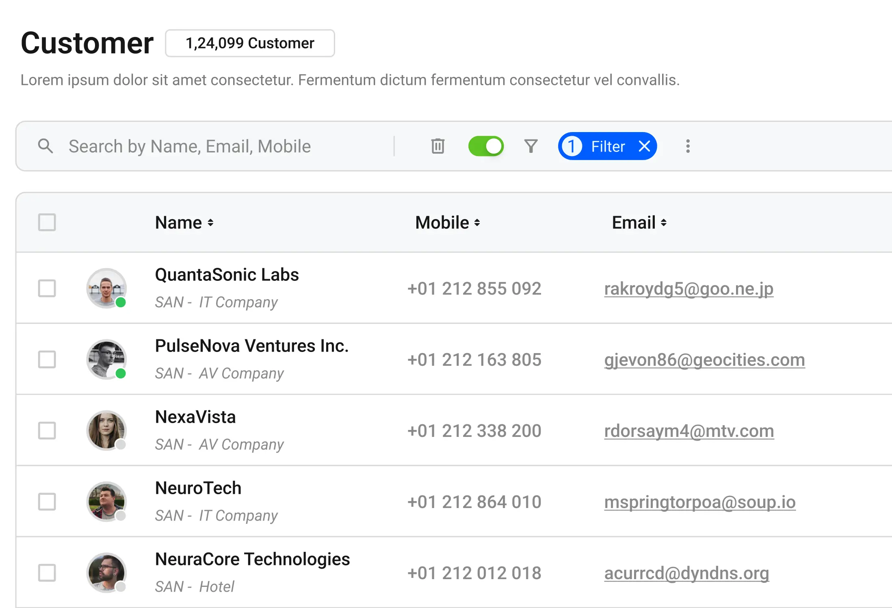Open email link rakroydg5@goo.ne.jp
Image resolution: width=892 pixels, height=608 pixels.
(x=688, y=289)
